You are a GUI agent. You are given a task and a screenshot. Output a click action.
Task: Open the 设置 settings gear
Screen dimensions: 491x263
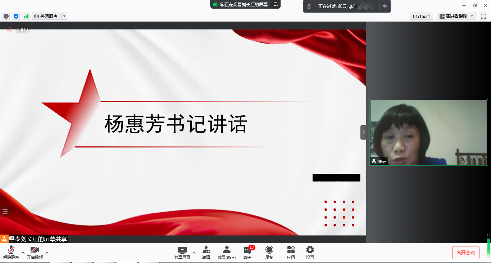coord(310,253)
